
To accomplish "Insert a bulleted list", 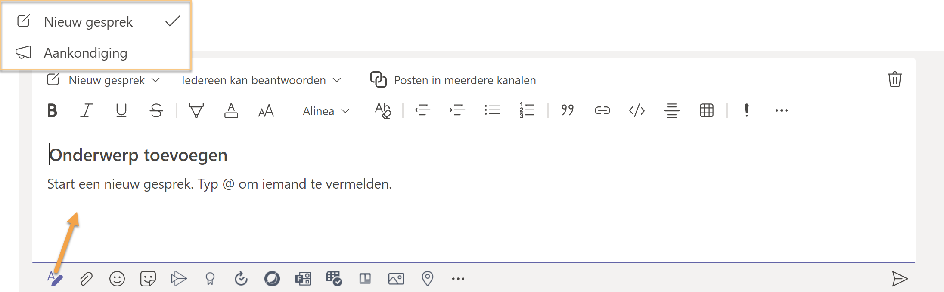I will [492, 110].
